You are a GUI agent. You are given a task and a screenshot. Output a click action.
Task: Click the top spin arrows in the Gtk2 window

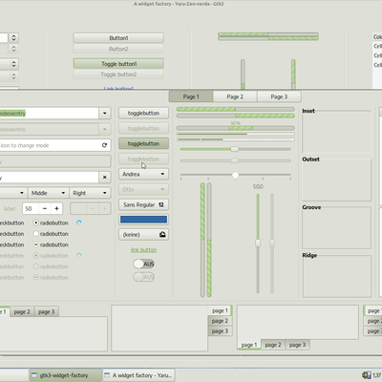13,38
